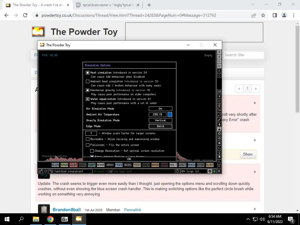Toggle the Water equalisation checkbox
Viewport: 300px width, 225px height.
(88, 99)
